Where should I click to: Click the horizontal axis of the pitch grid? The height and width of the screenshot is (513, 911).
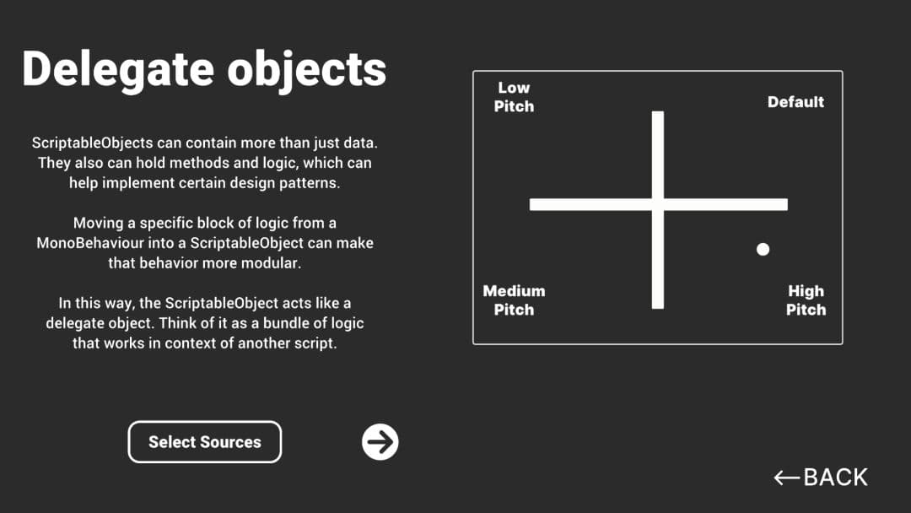point(582,203)
